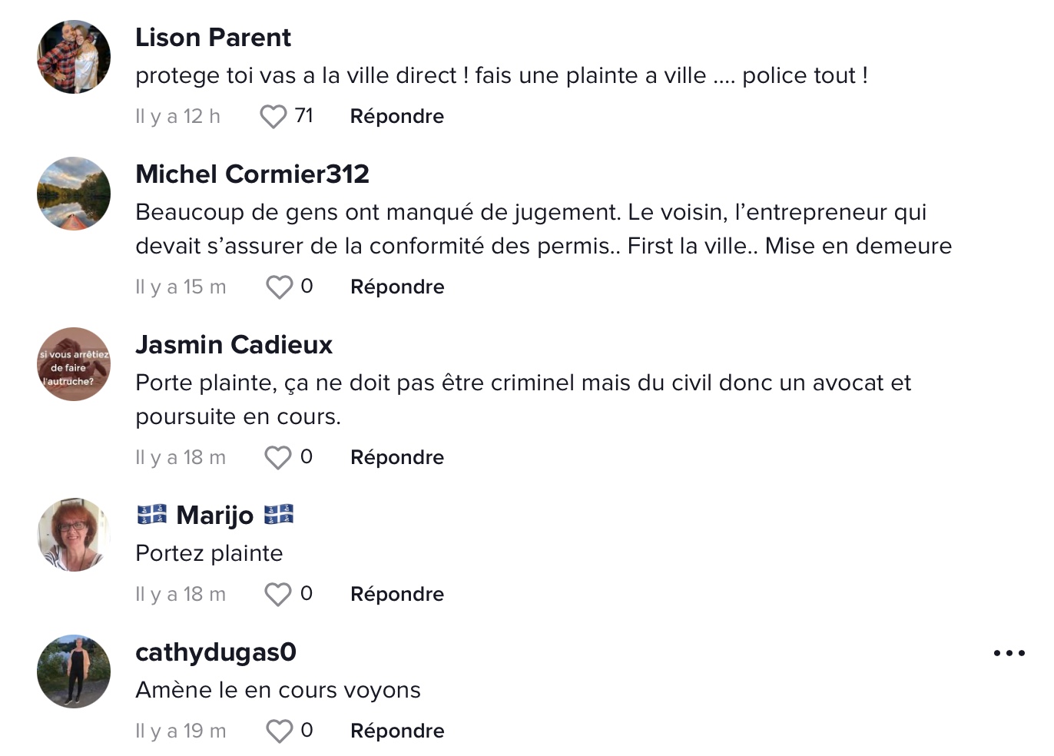Reply to Jasmin Cadieux's comment

click(397, 458)
